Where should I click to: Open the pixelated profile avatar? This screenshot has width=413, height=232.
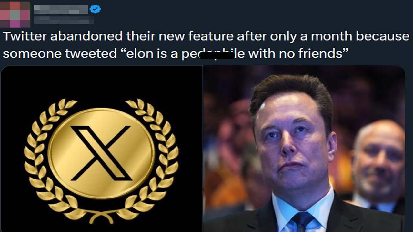coord(15,15)
